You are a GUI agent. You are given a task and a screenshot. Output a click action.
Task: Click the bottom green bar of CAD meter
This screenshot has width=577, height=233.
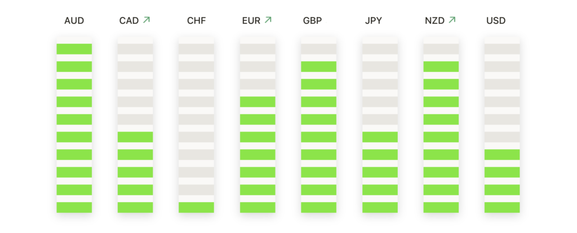(135, 207)
